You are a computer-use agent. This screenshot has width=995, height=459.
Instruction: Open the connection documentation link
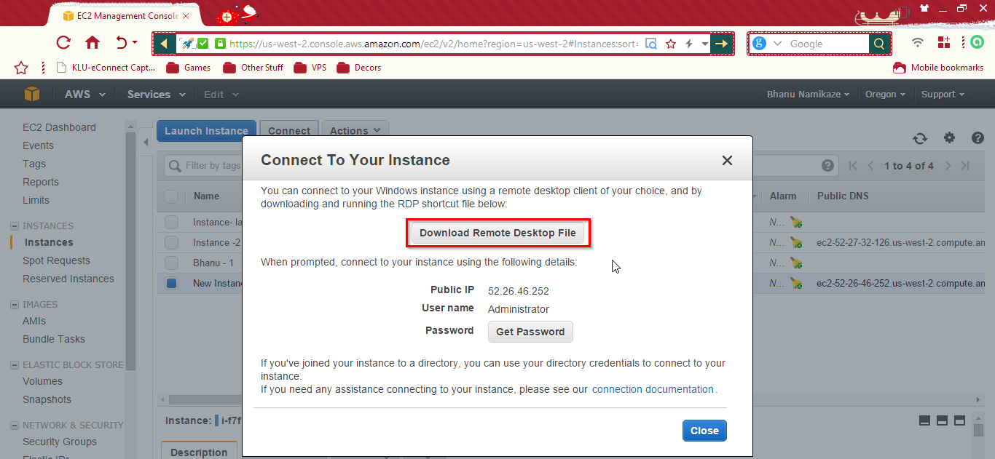(652, 389)
